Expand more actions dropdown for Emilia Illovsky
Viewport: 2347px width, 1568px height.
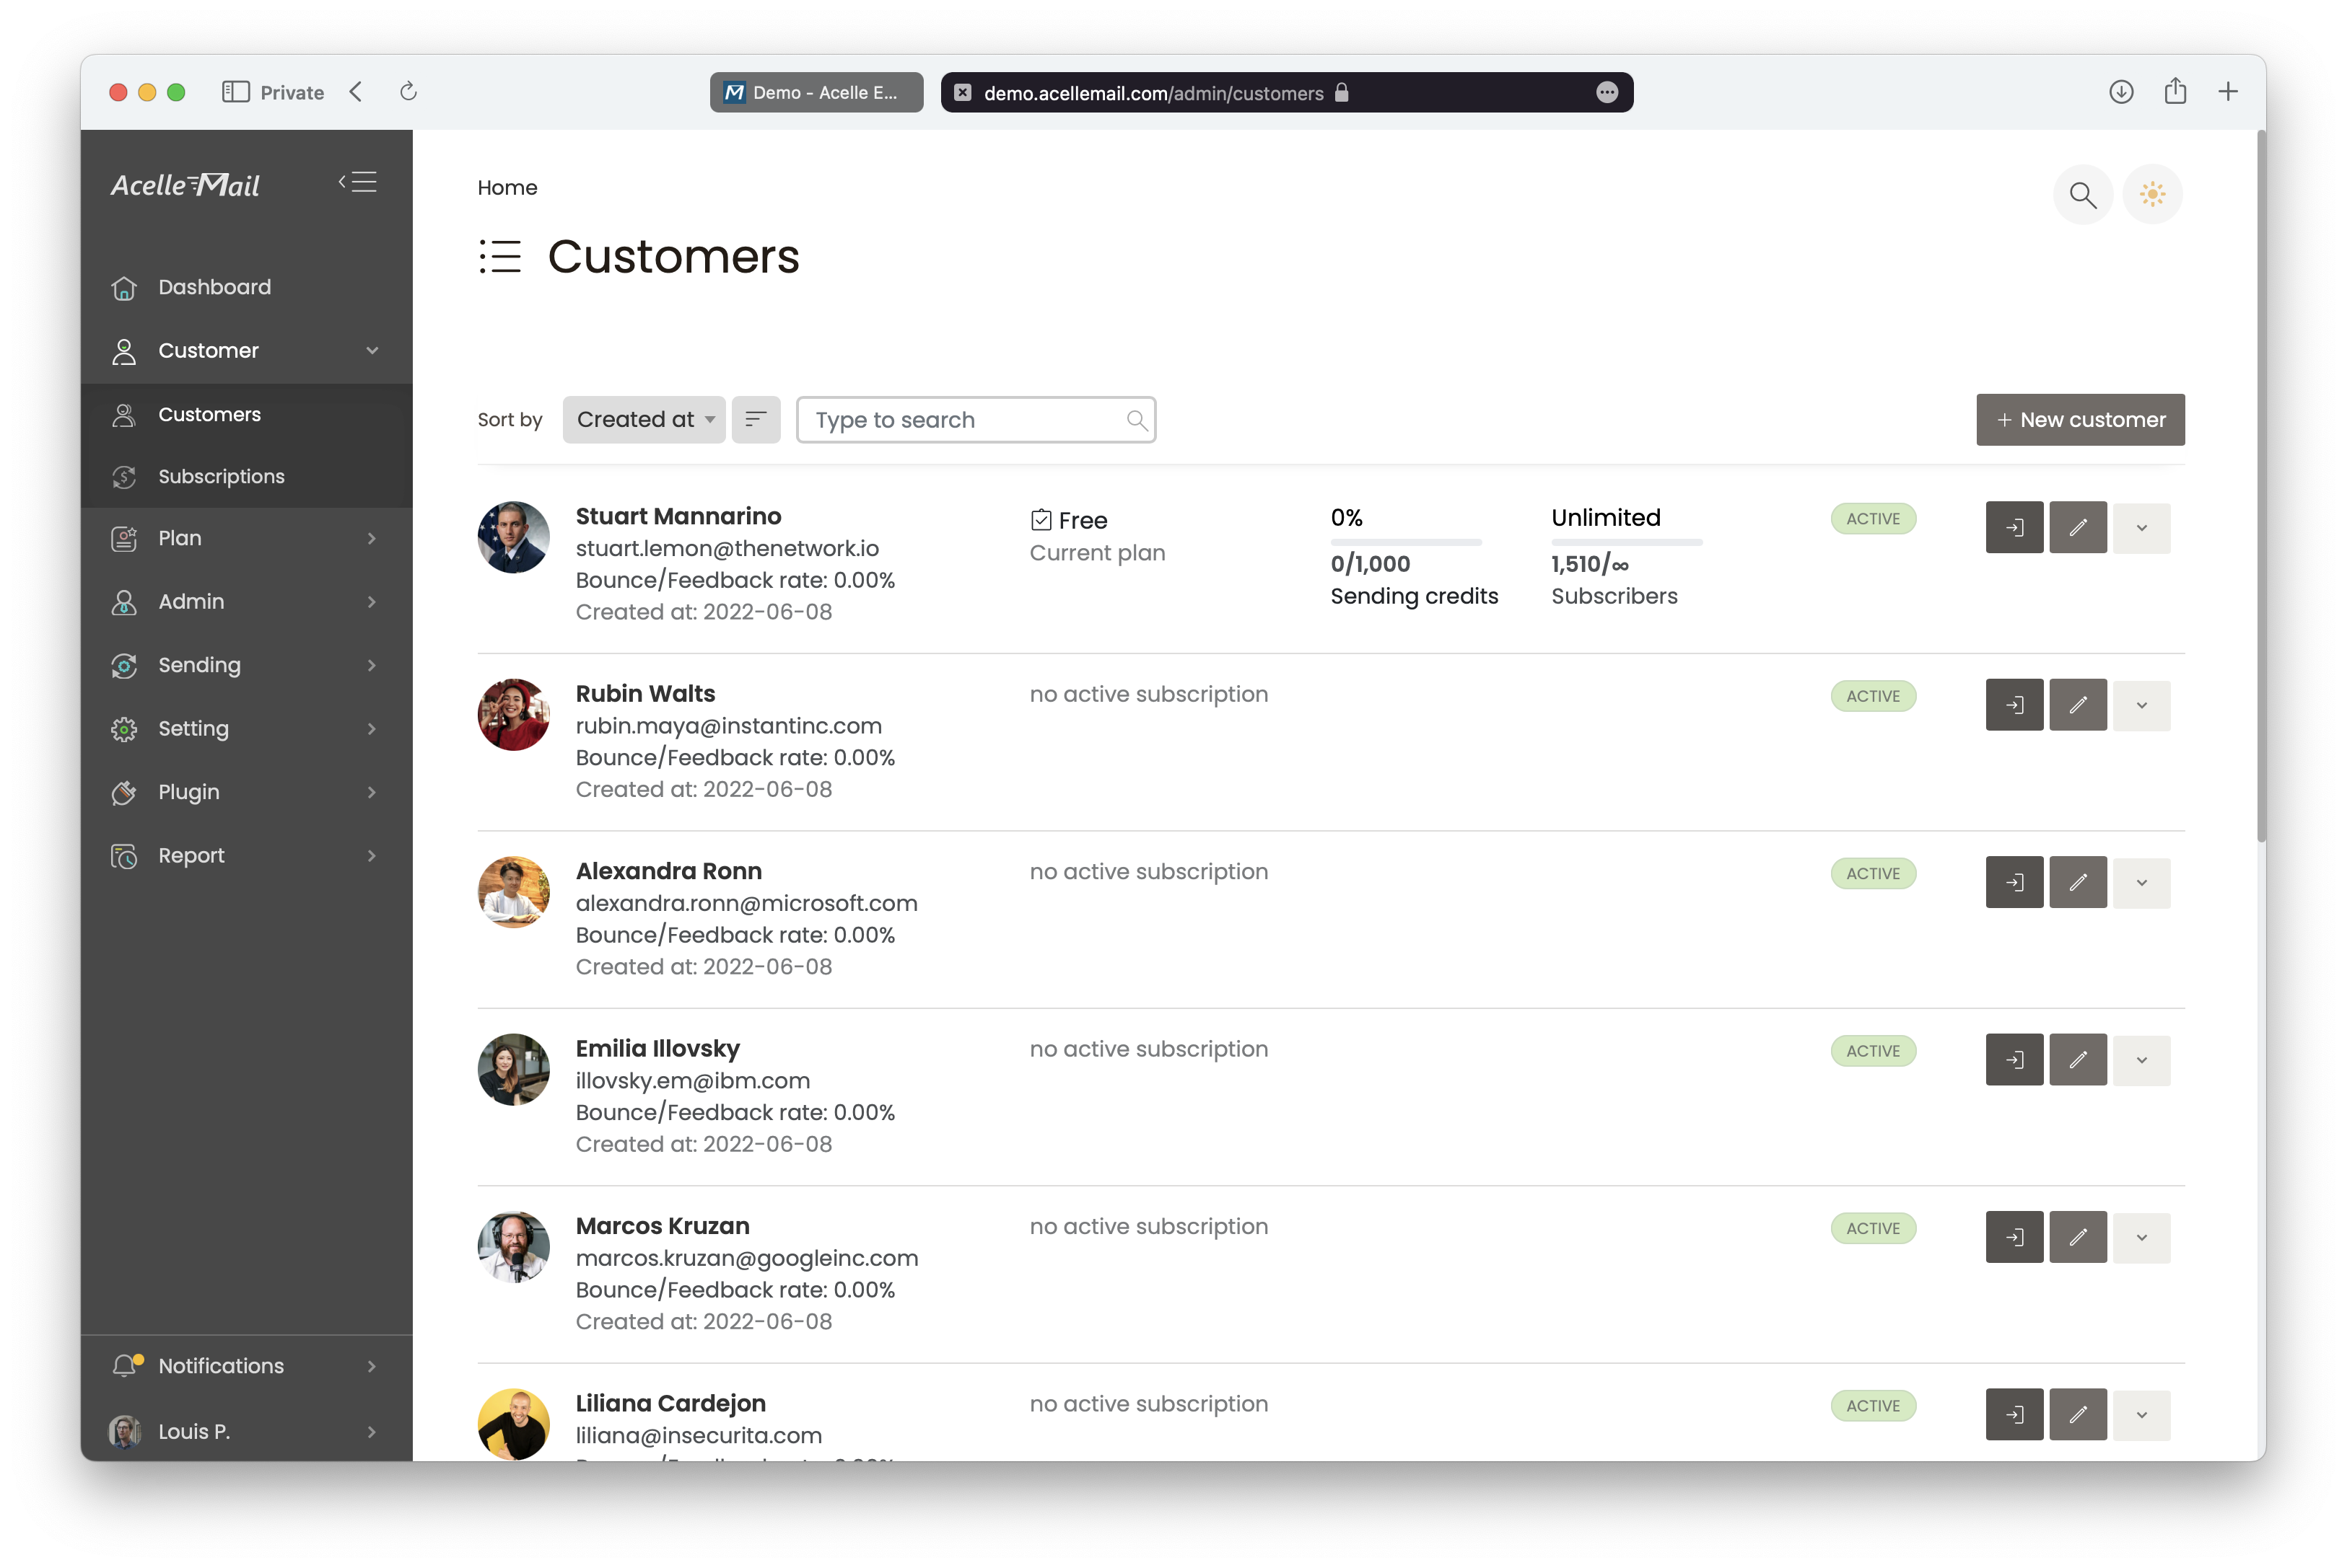[2141, 1060]
